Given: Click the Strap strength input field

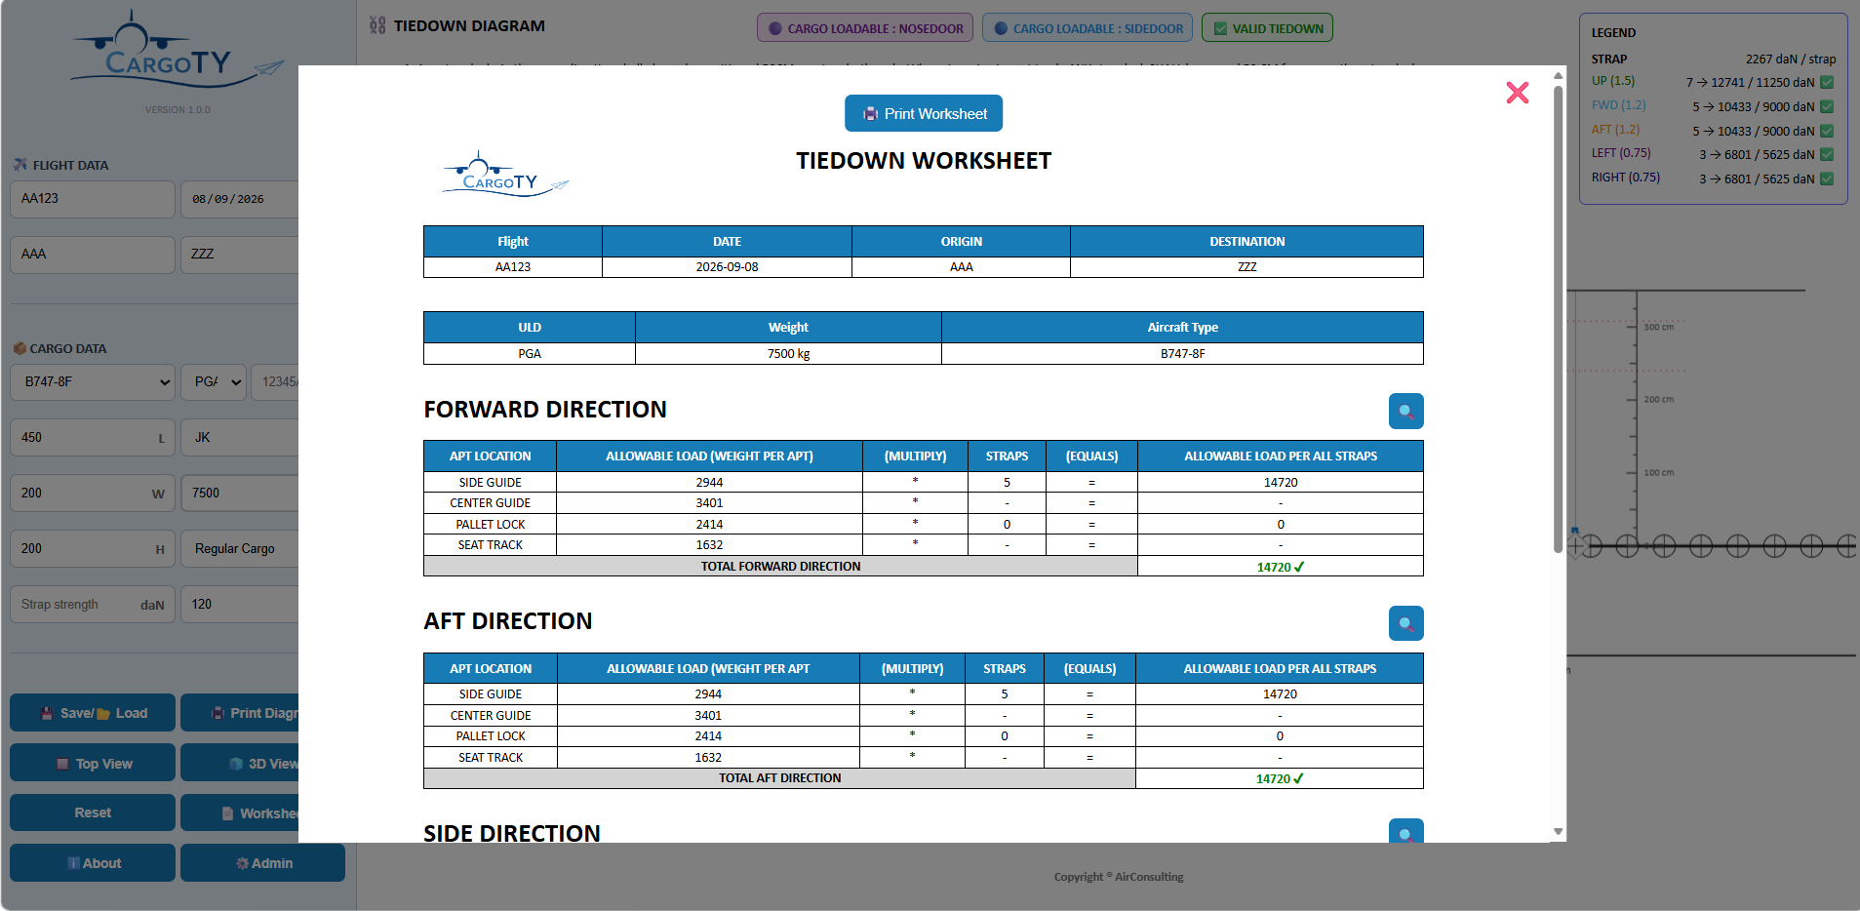Looking at the screenshot, I should click(93, 605).
